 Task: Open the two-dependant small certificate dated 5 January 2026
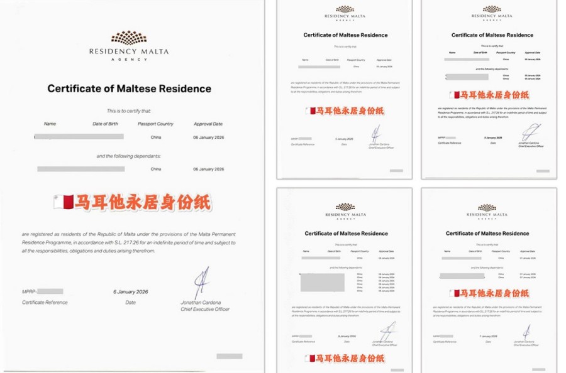pyautogui.click(x=489, y=89)
